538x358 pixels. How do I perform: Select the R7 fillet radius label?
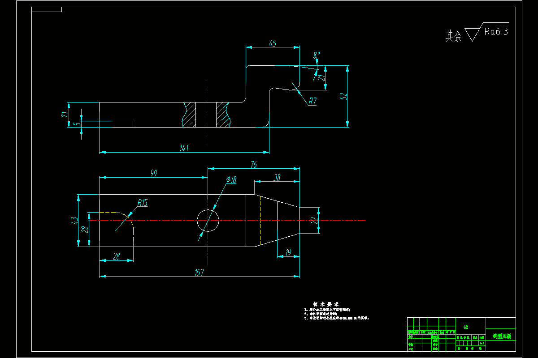312,101
